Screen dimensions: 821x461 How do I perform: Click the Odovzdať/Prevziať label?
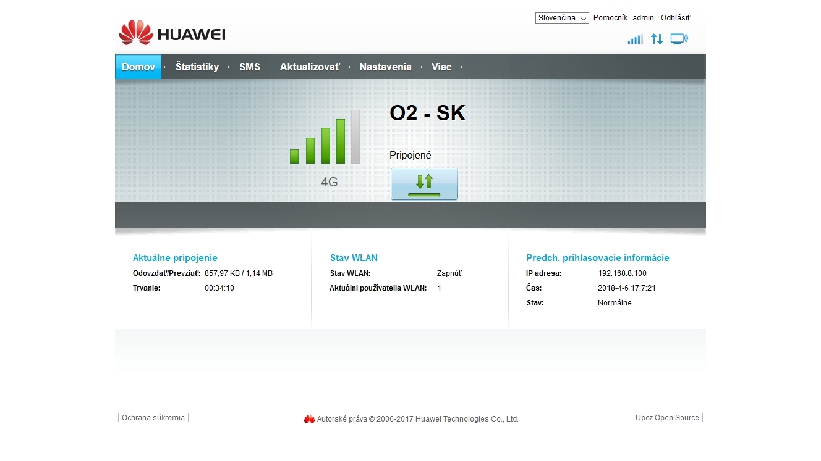coord(167,273)
